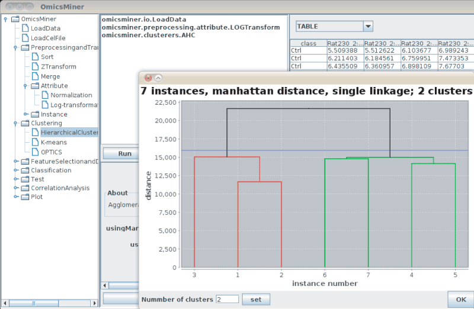Screen dimensions: 474x309
Task: Click omicsminer.clusterers.AHC workflow entry
Action: (149, 35)
